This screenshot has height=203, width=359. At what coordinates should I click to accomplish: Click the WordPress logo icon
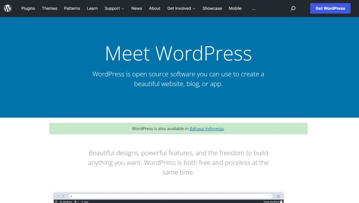[x=8, y=8]
